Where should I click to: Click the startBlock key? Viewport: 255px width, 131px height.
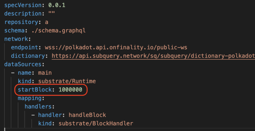pos(35,90)
